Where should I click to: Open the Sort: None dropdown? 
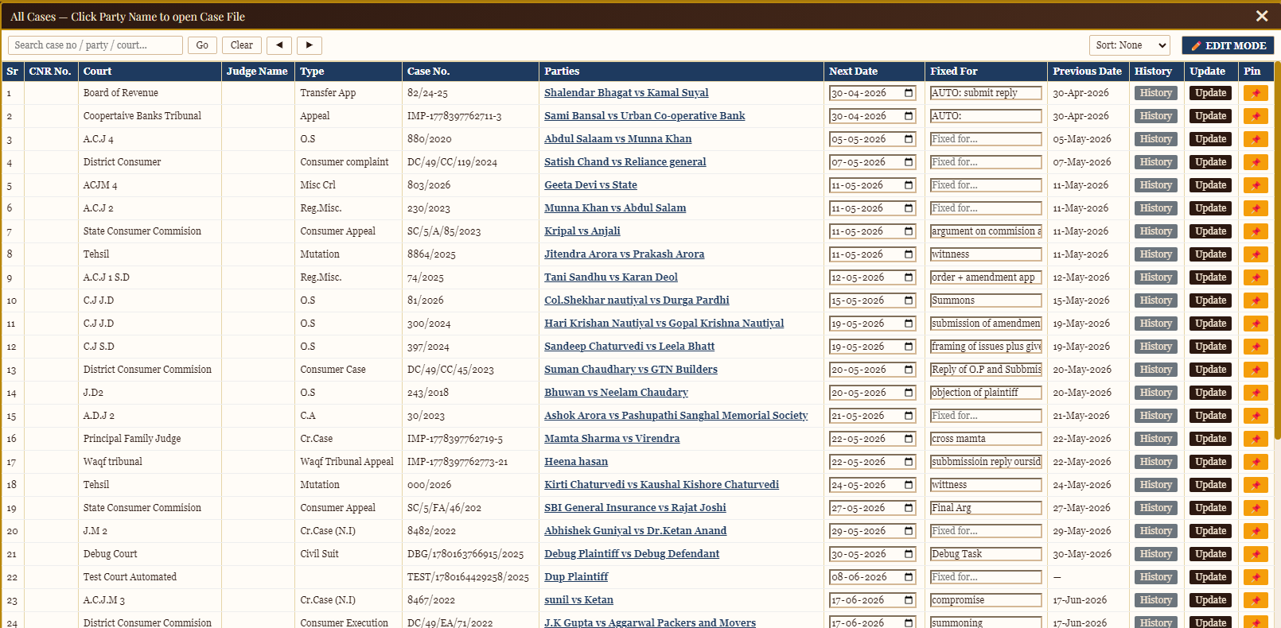1130,45
